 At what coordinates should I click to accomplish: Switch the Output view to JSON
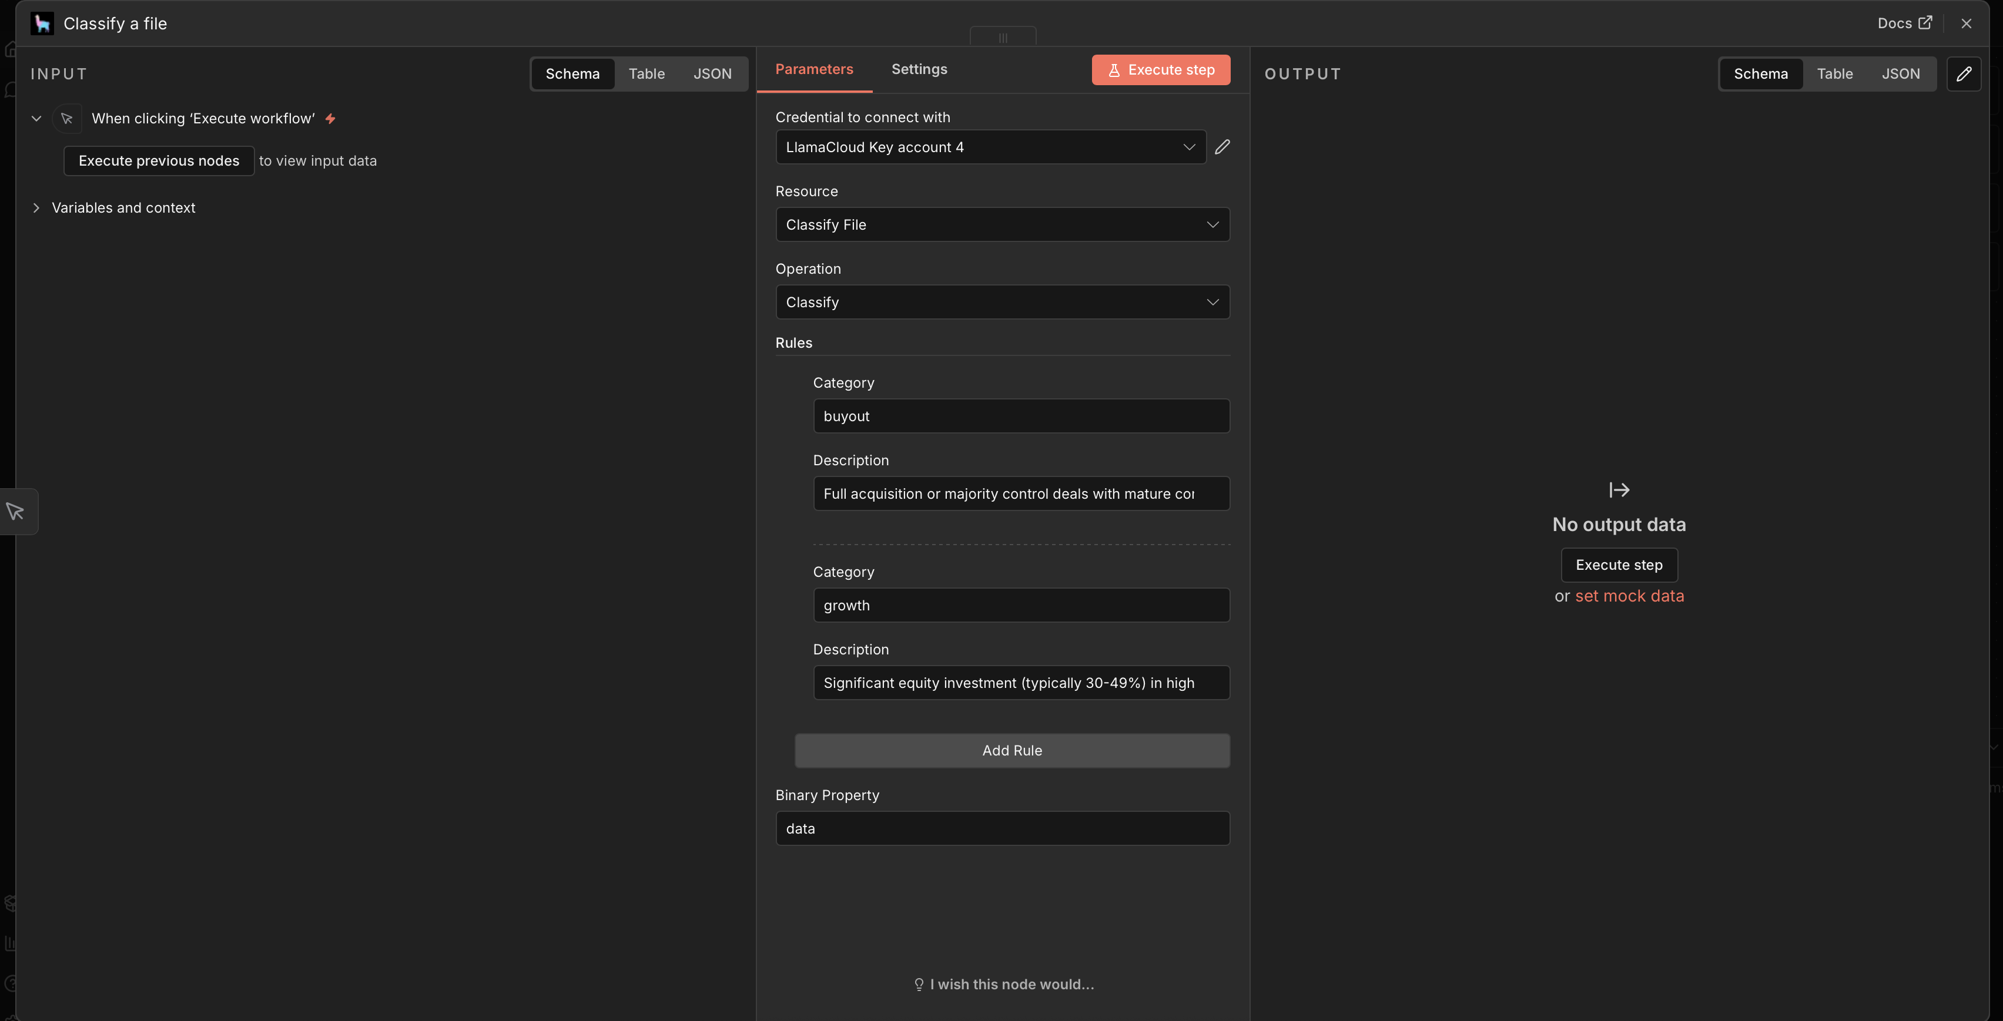(1900, 74)
